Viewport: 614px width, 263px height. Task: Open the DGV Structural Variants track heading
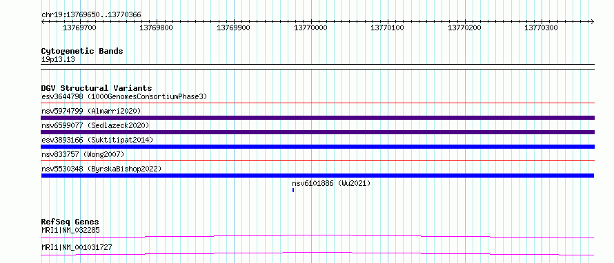97,88
